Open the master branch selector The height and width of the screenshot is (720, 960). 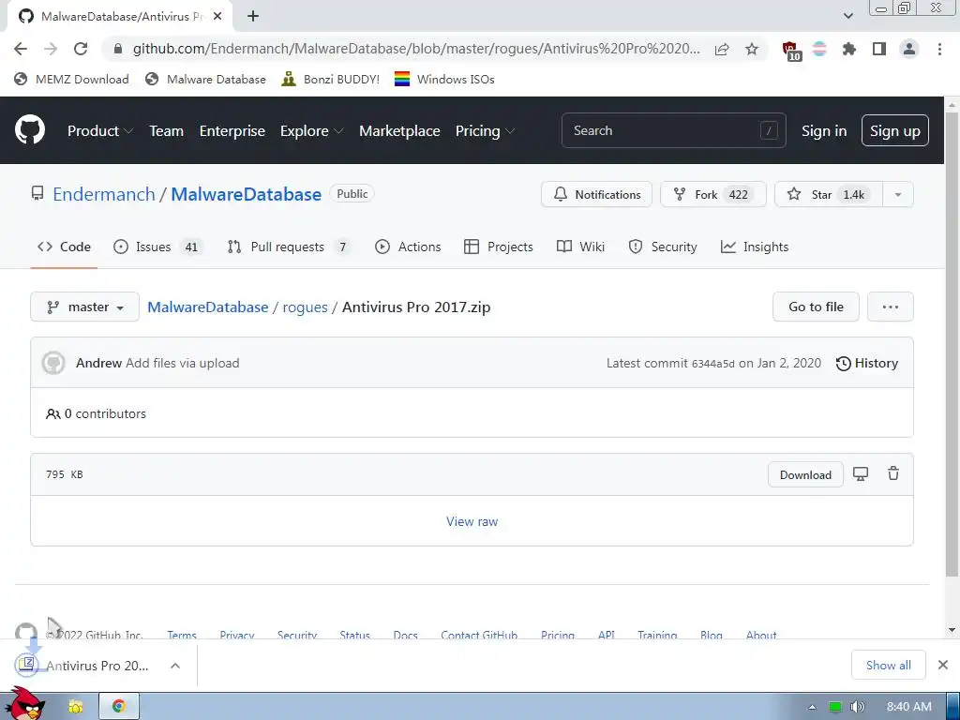[x=84, y=307]
